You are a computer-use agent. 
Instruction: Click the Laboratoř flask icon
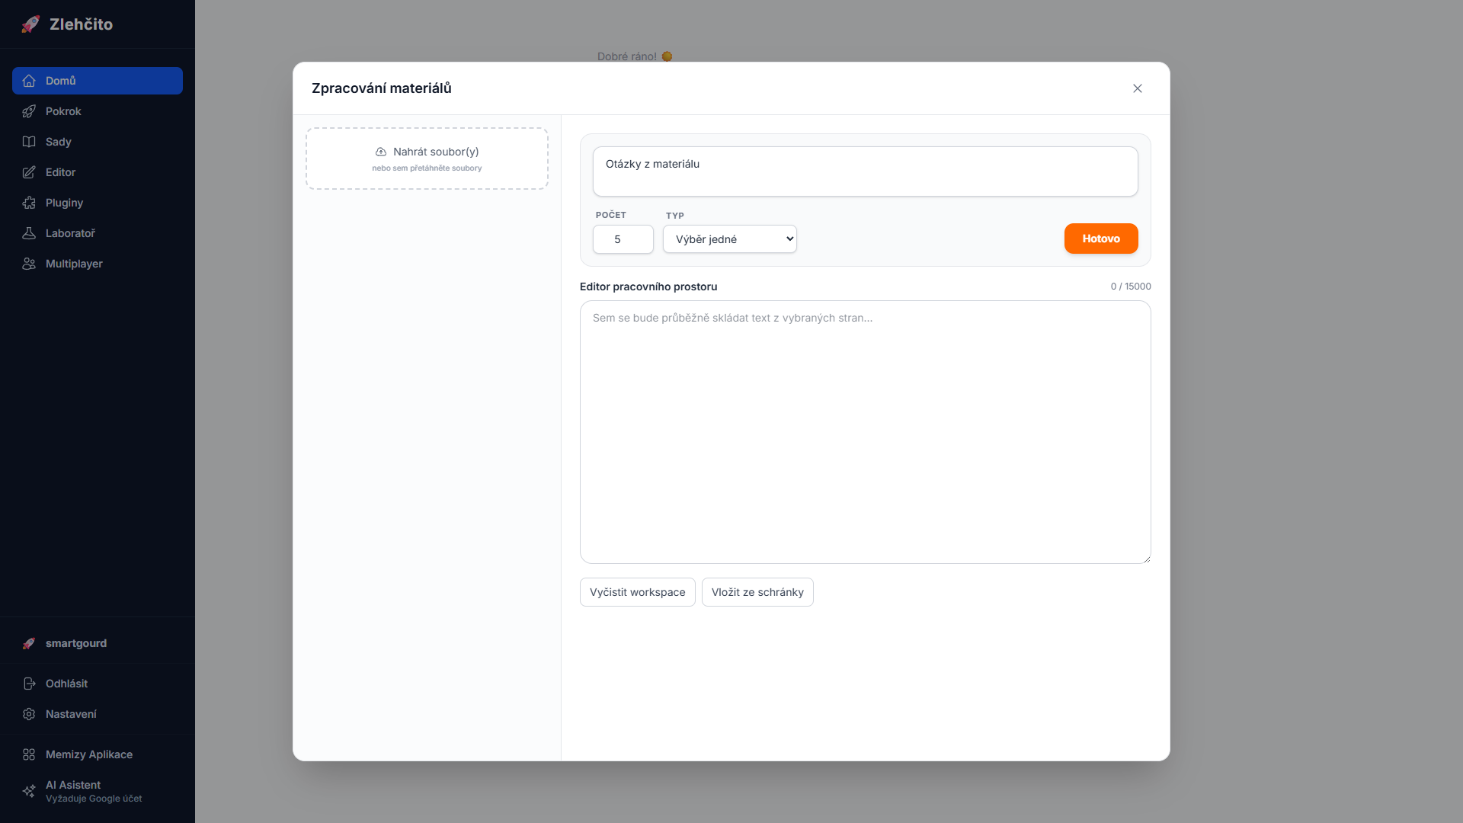click(29, 233)
